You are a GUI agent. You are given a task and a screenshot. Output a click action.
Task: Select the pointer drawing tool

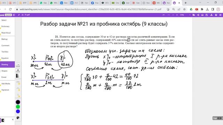18,96
